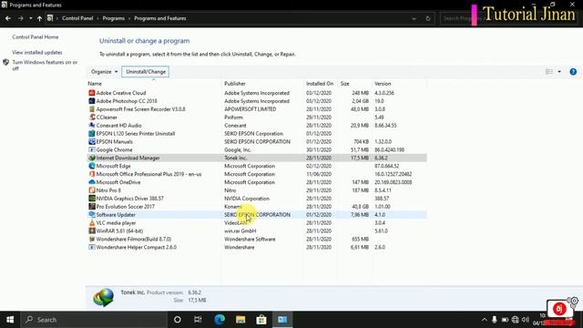
Task: Select the Internet Download Manager name
Action: pos(128,158)
